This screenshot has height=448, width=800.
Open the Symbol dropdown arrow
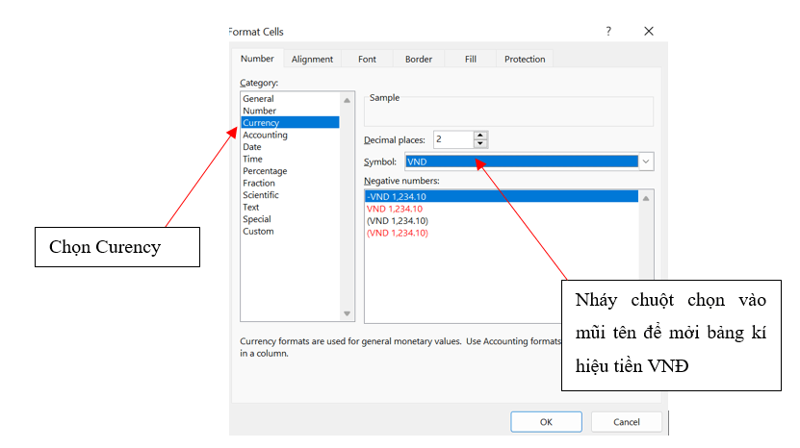point(646,162)
